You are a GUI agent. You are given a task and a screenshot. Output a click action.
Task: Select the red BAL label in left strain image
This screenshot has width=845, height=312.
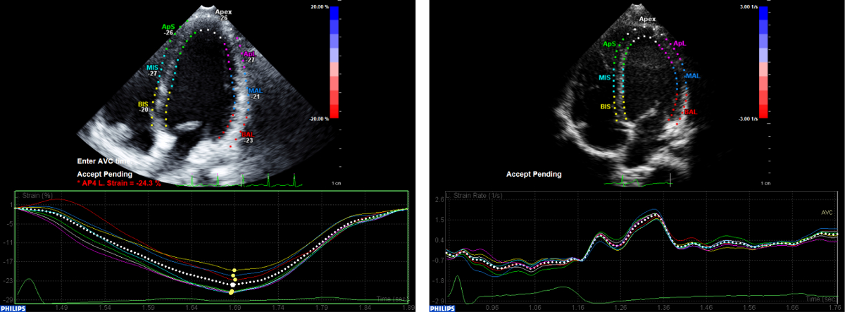247,134
